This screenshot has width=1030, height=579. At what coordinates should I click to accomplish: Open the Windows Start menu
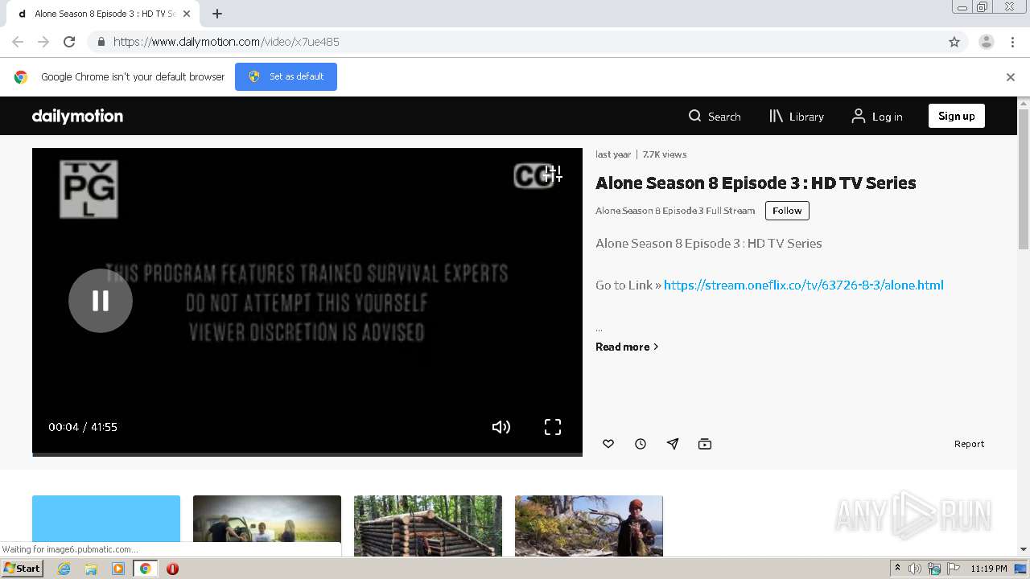pyautogui.click(x=22, y=569)
